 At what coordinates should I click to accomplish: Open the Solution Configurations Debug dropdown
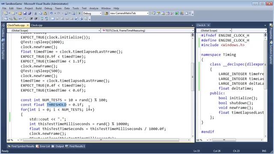point(101,13)
